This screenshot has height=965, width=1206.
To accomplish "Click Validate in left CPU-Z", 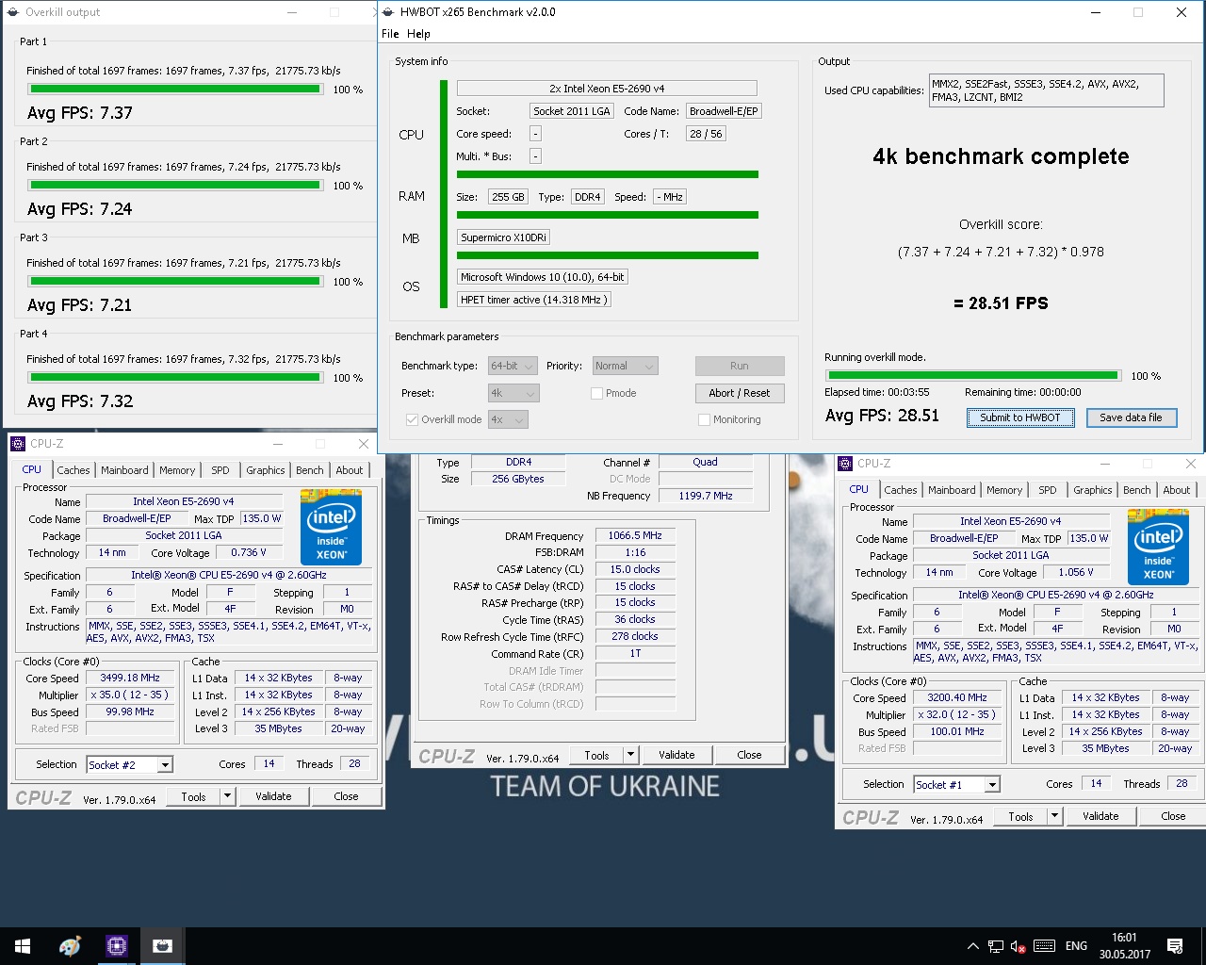I will pos(273,796).
